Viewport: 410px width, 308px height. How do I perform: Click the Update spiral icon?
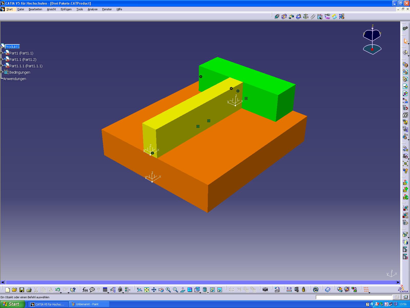(316, 290)
